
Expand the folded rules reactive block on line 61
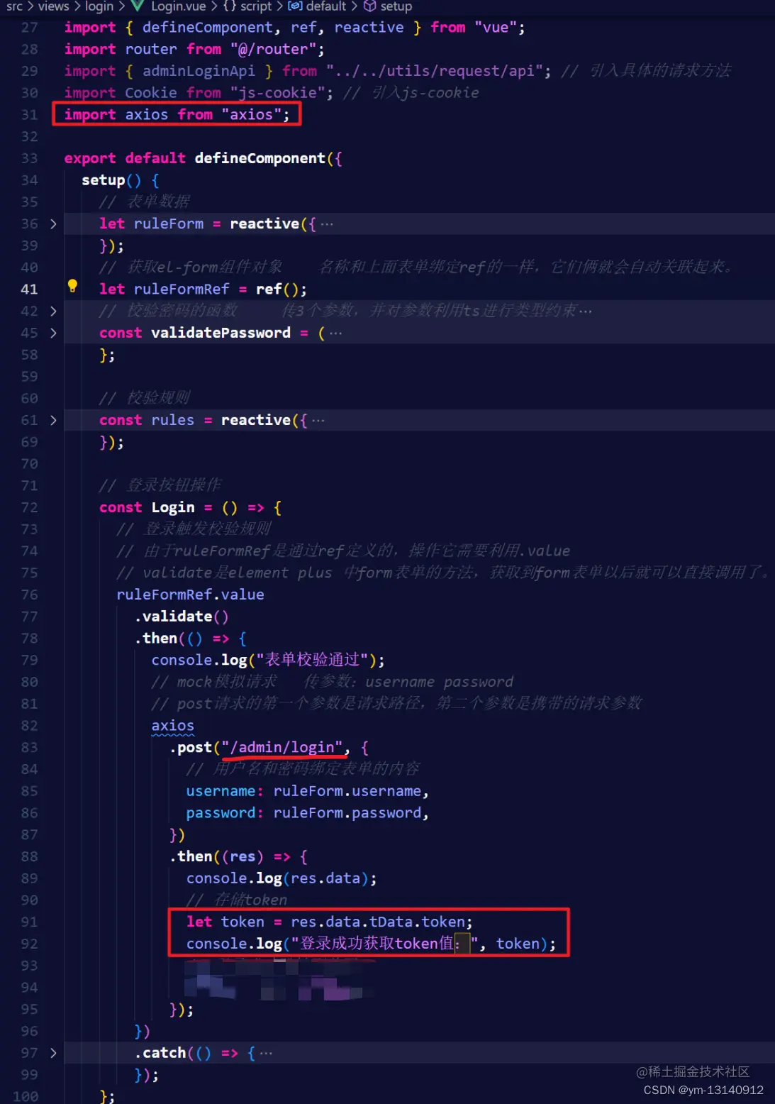pos(53,420)
